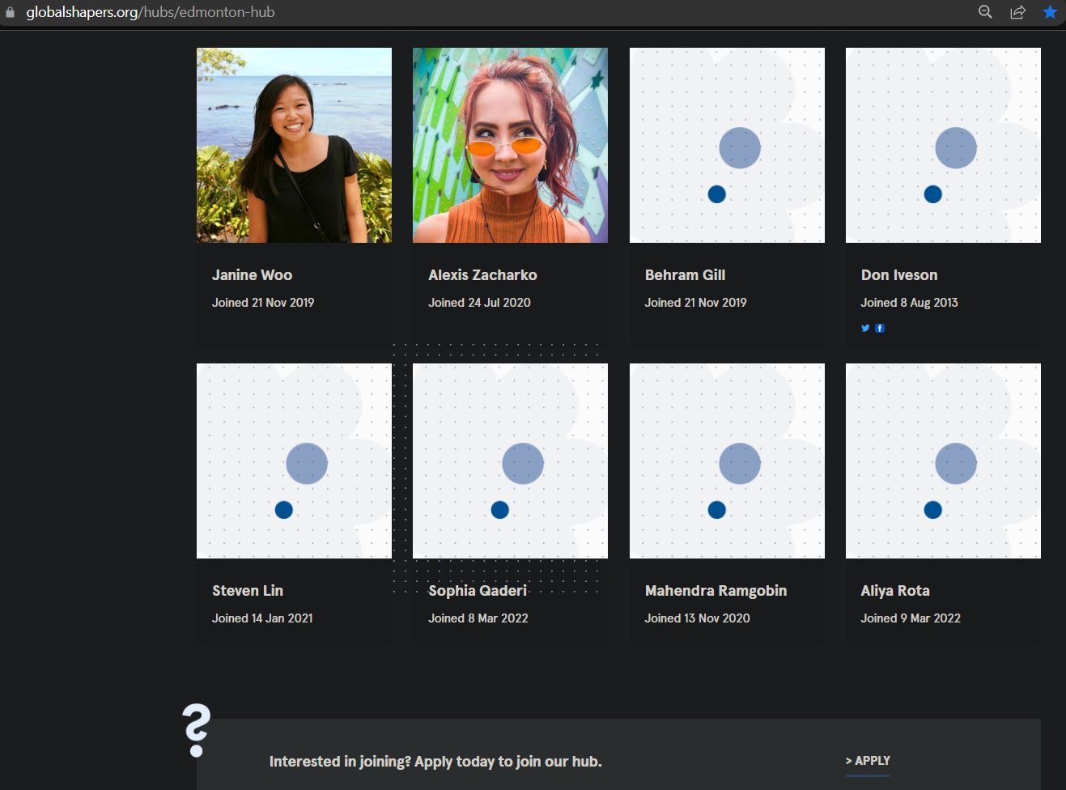
Task: Open Alexis Zacharko's profile photo
Action: (510, 145)
